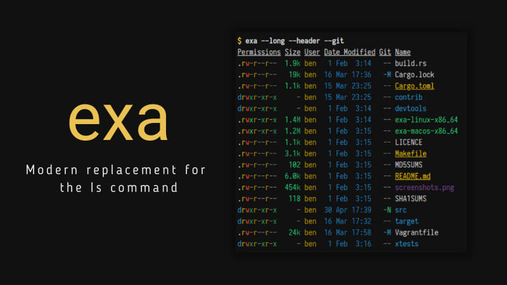This screenshot has height=285, width=507.
Task: Click the underlined README.md file name
Action: tap(413, 176)
